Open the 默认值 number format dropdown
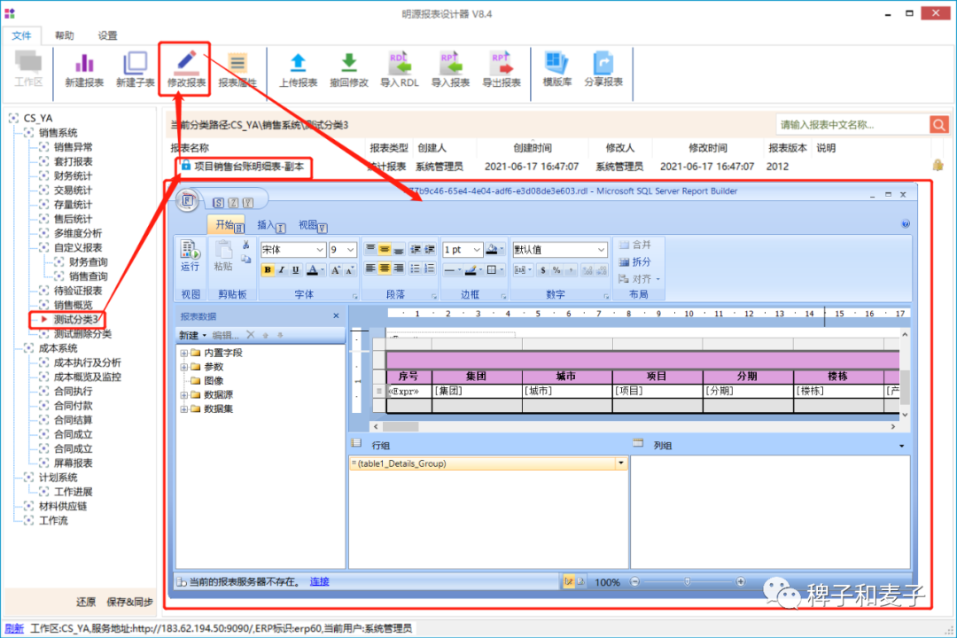 [601, 250]
